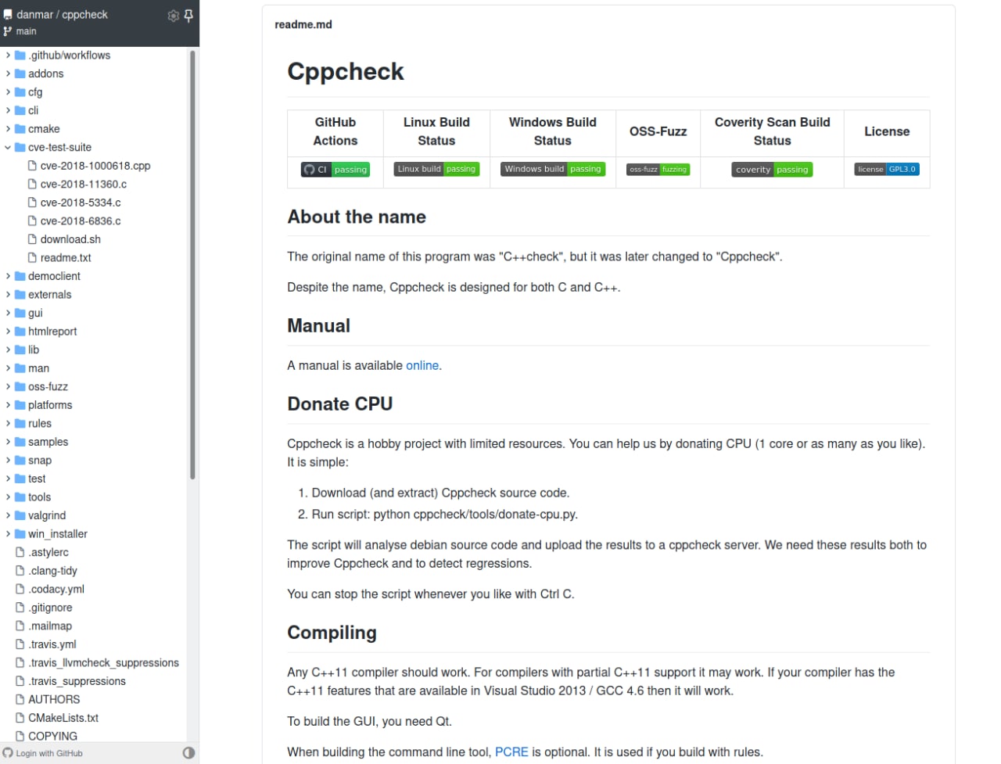Open the .astylerc file
The height and width of the screenshot is (764, 1001).
coord(48,552)
